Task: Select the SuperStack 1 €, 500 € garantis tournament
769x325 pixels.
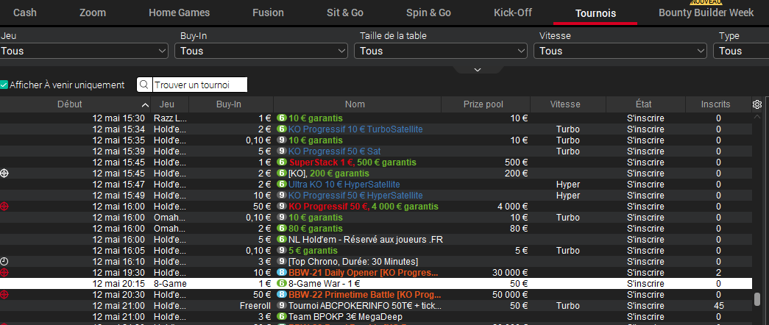Action: tap(352, 162)
